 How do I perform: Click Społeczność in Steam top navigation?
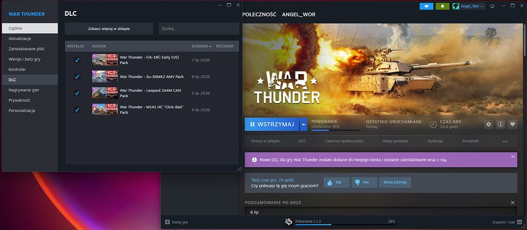tap(259, 14)
